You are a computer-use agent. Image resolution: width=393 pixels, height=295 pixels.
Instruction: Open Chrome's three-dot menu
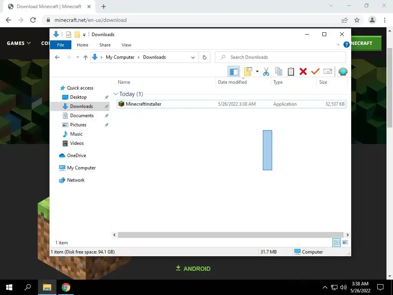(x=385, y=20)
